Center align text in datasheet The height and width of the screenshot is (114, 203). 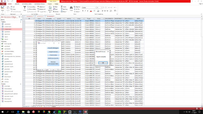(105, 11)
